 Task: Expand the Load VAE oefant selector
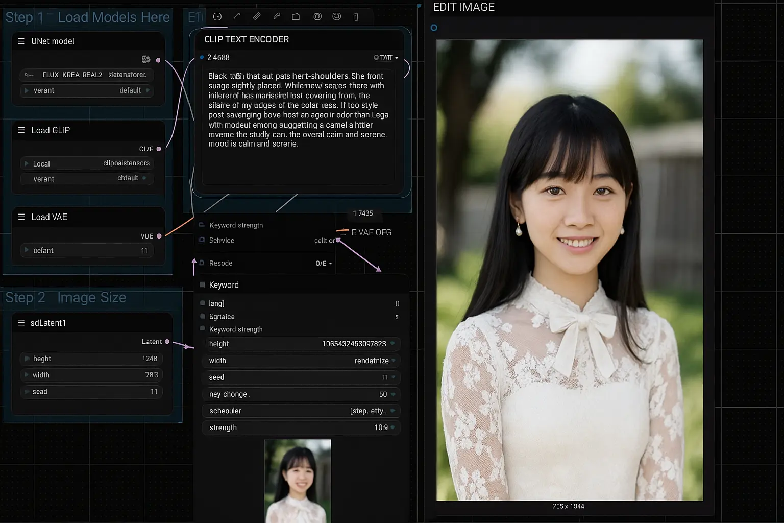click(x=87, y=250)
